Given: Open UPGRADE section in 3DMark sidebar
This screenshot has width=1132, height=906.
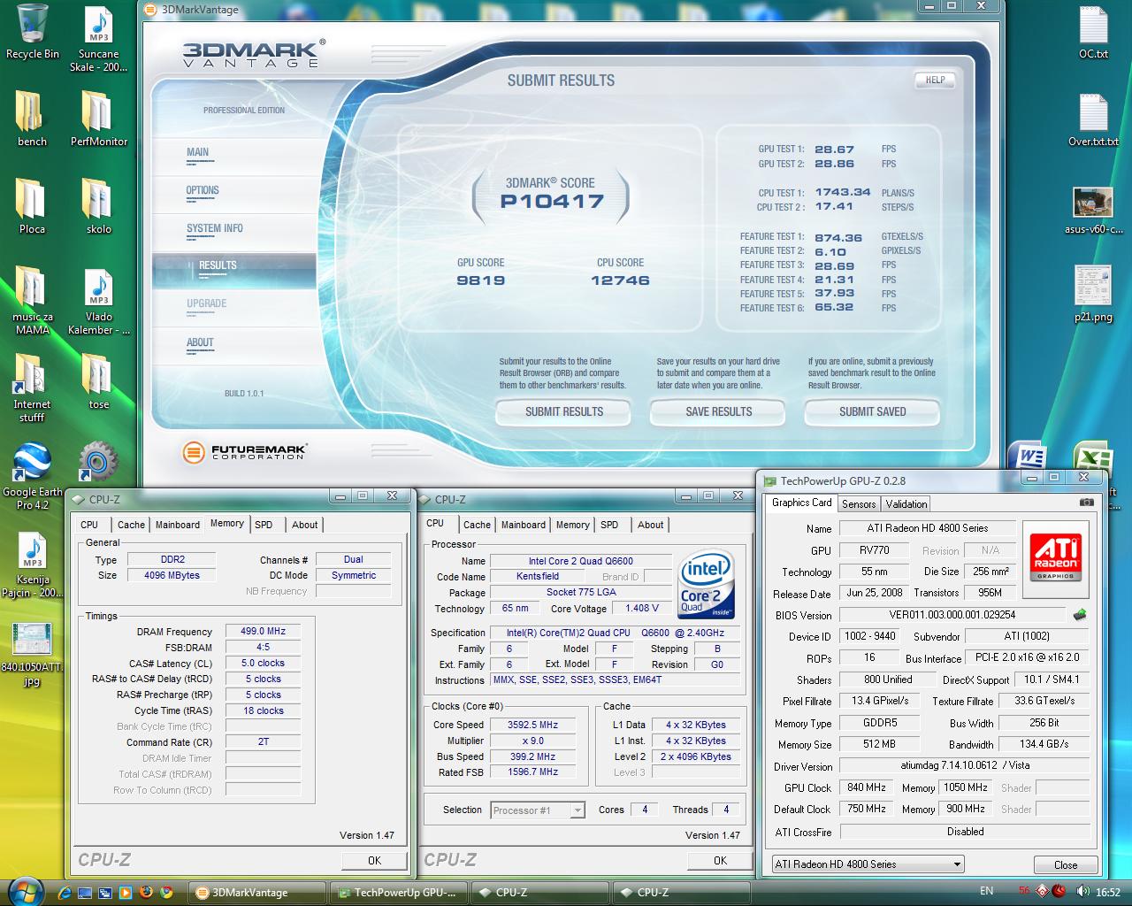Looking at the screenshot, I should click(206, 303).
